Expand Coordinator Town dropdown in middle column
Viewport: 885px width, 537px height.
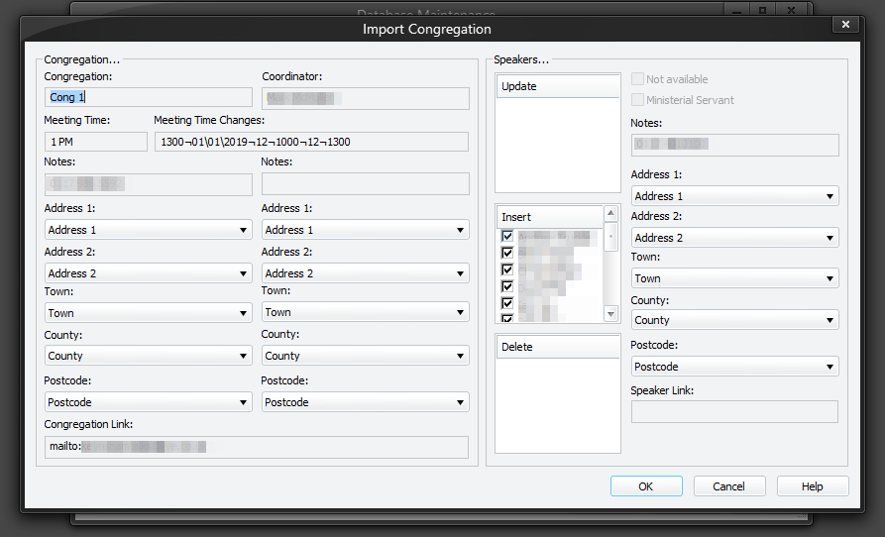tap(365, 313)
